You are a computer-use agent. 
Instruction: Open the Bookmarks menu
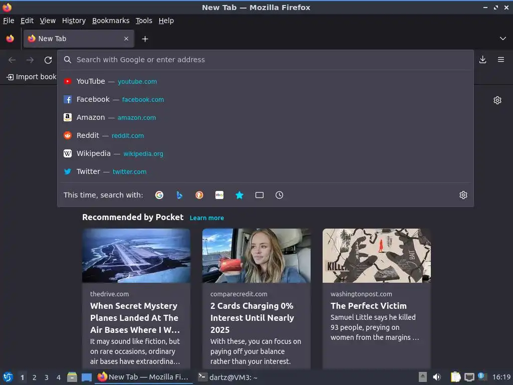coord(111,21)
